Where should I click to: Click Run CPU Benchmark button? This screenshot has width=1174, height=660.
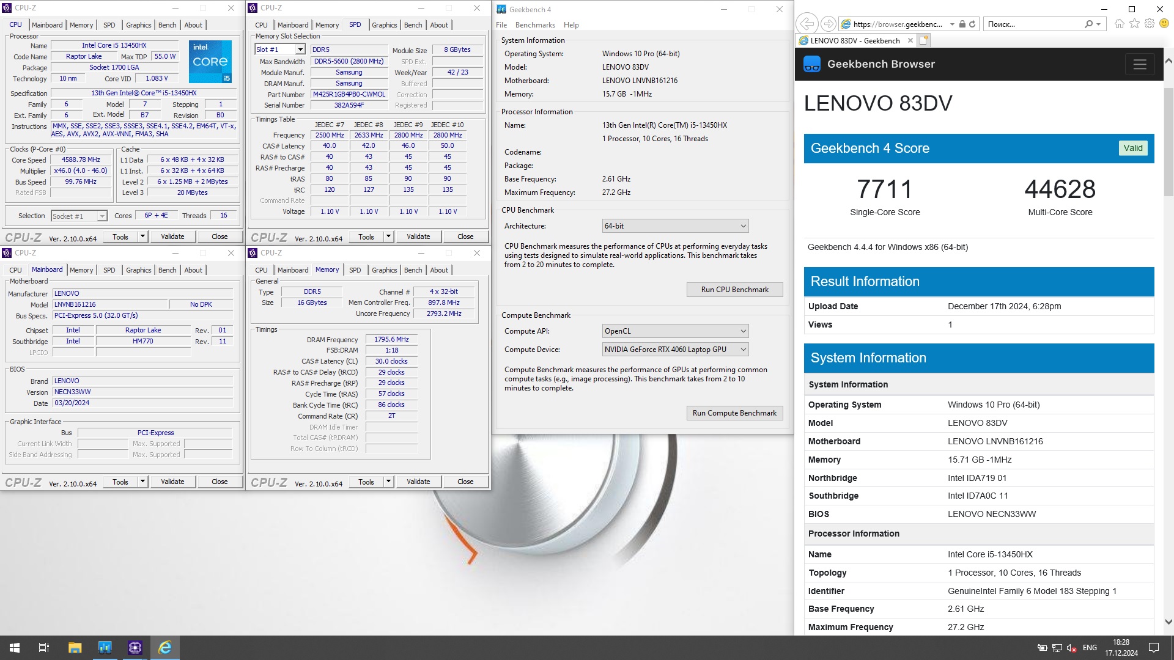point(734,290)
